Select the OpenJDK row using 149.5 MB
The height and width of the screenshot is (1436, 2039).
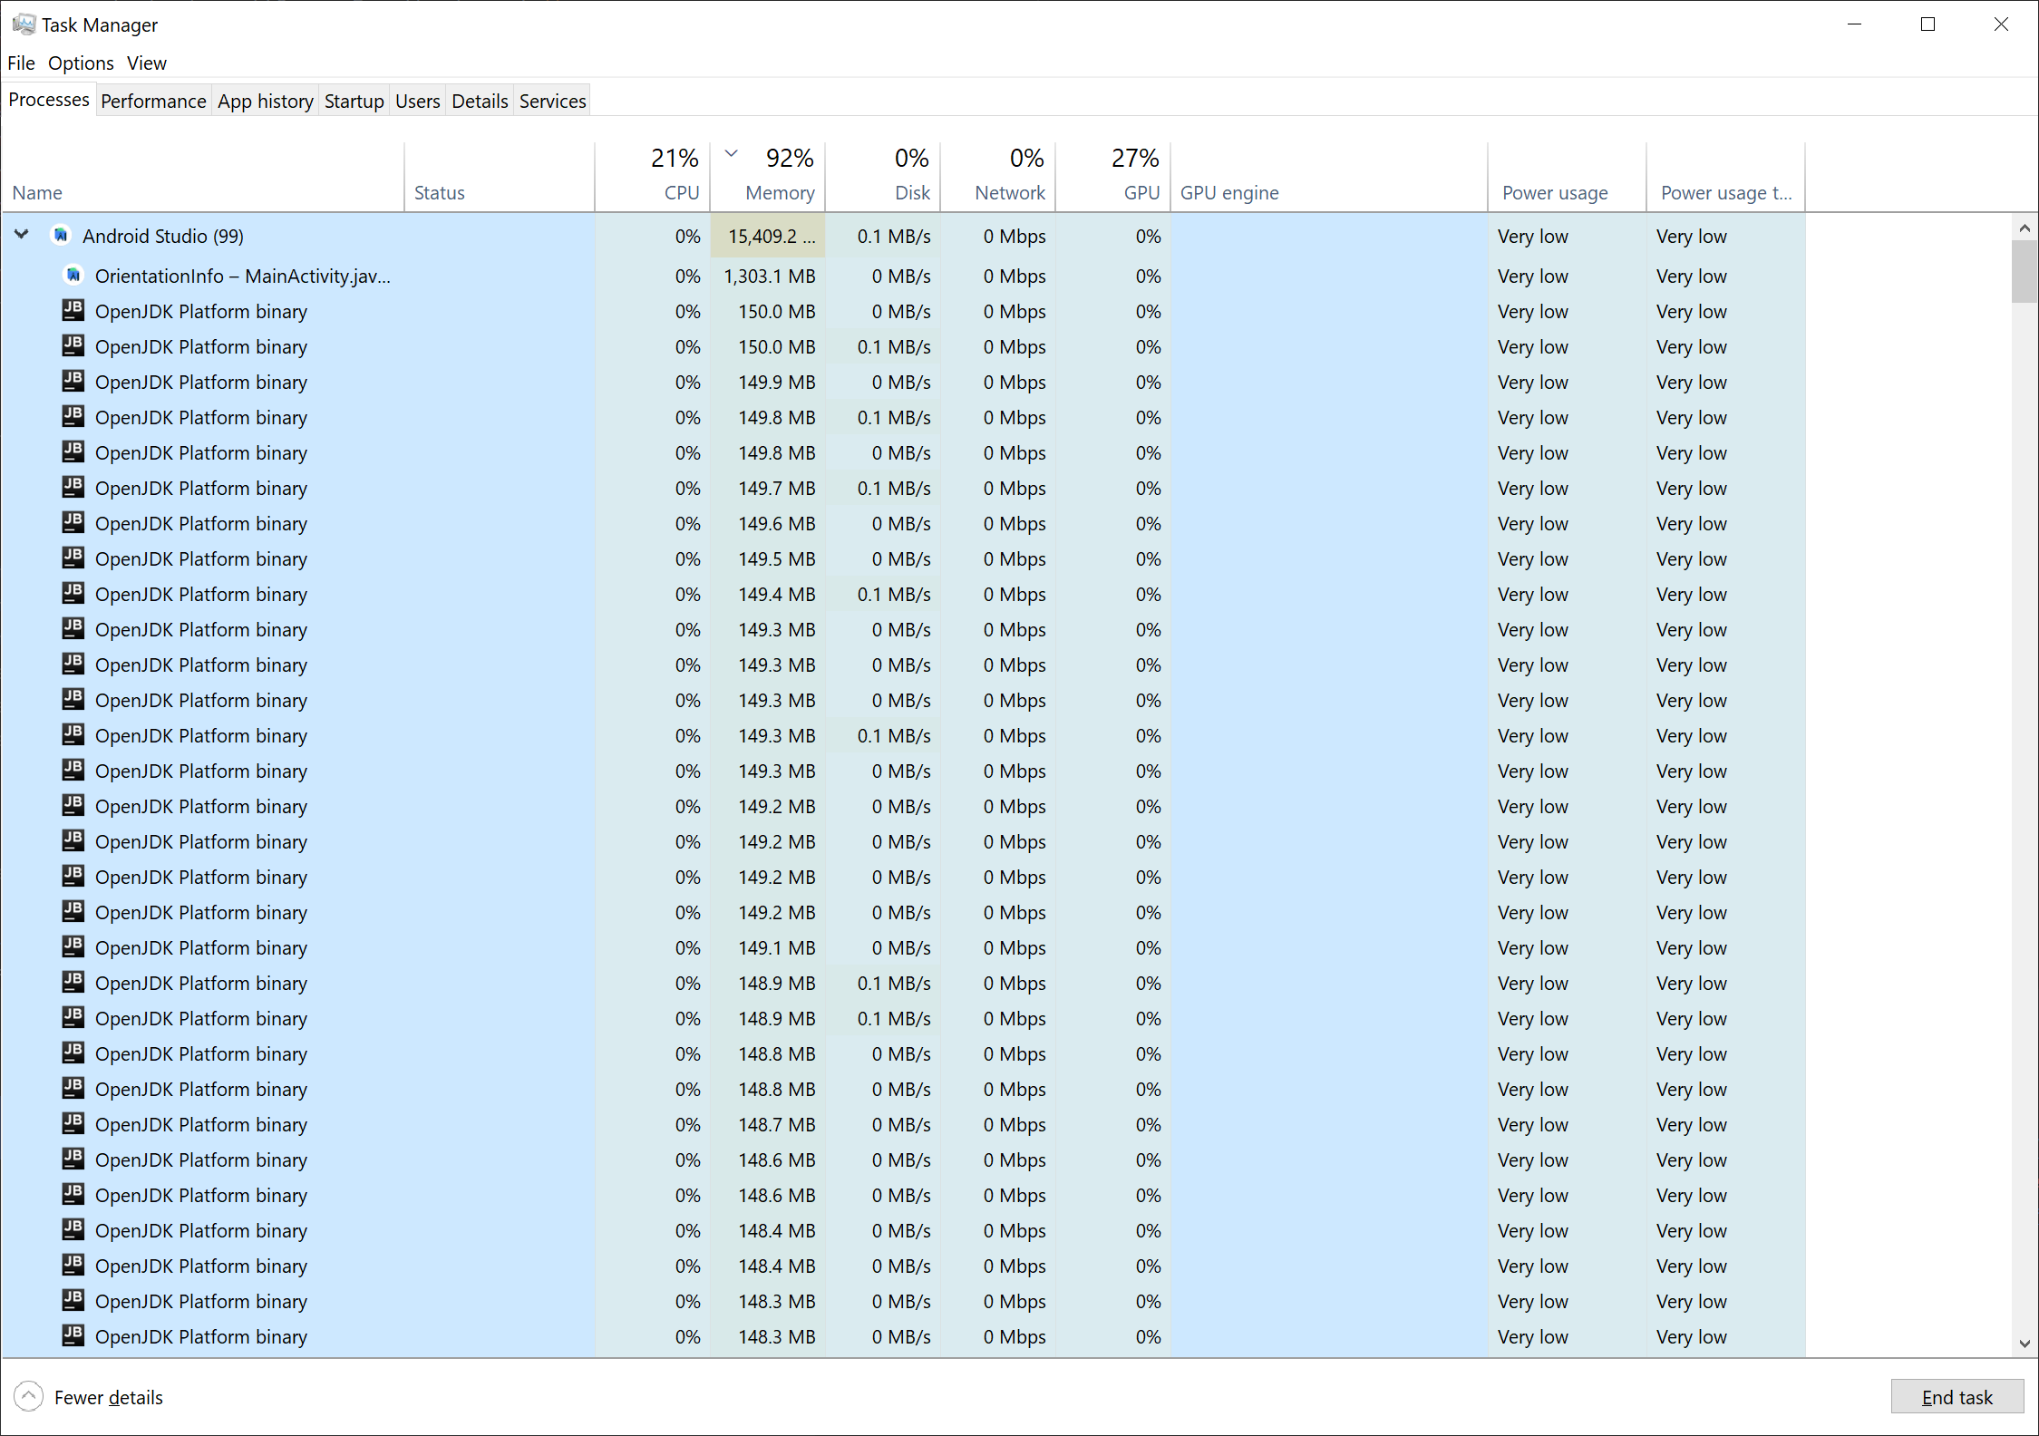[903, 558]
